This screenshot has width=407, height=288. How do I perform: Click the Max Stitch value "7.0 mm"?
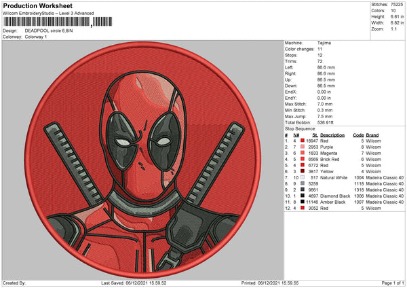[x=325, y=104]
